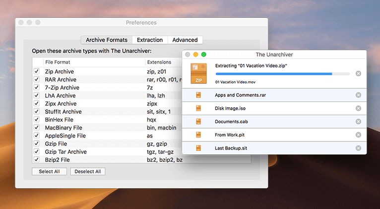Click the 01 Vacation Video.mov file label
The width and height of the screenshot is (380, 209).
235,82
